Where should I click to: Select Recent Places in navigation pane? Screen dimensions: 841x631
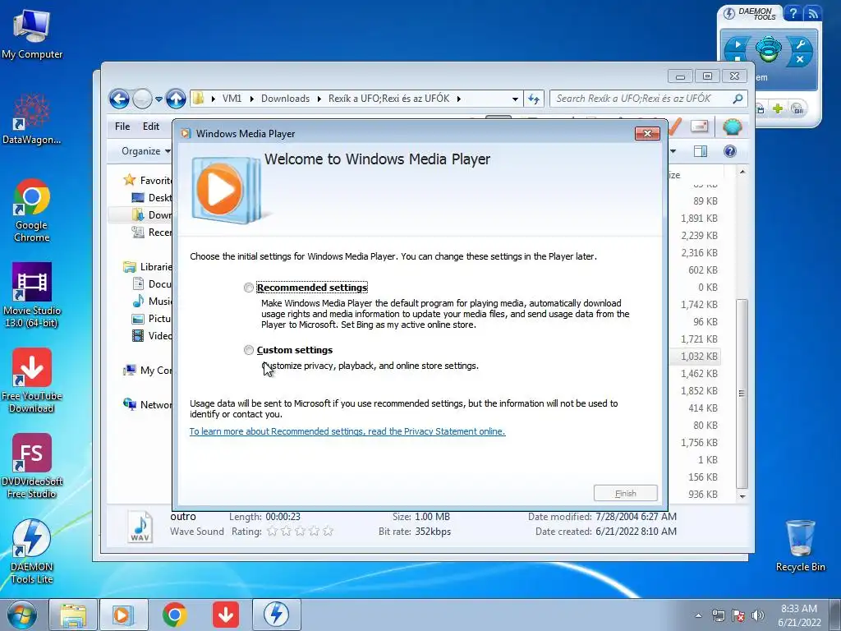(152, 233)
